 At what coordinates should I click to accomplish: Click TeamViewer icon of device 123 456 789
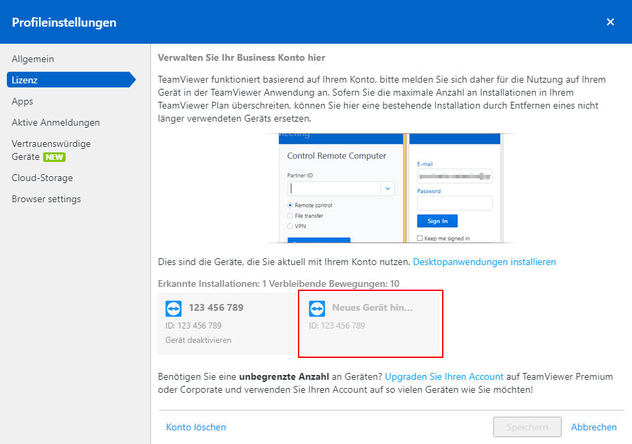[x=174, y=309]
